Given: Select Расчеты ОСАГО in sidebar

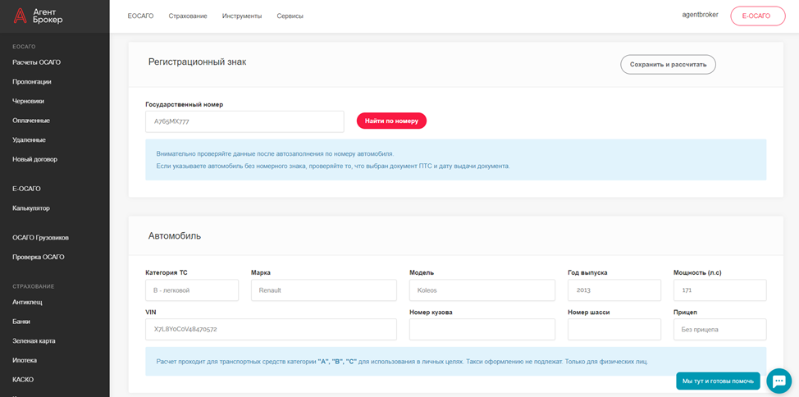Looking at the screenshot, I should (x=37, y=62).
